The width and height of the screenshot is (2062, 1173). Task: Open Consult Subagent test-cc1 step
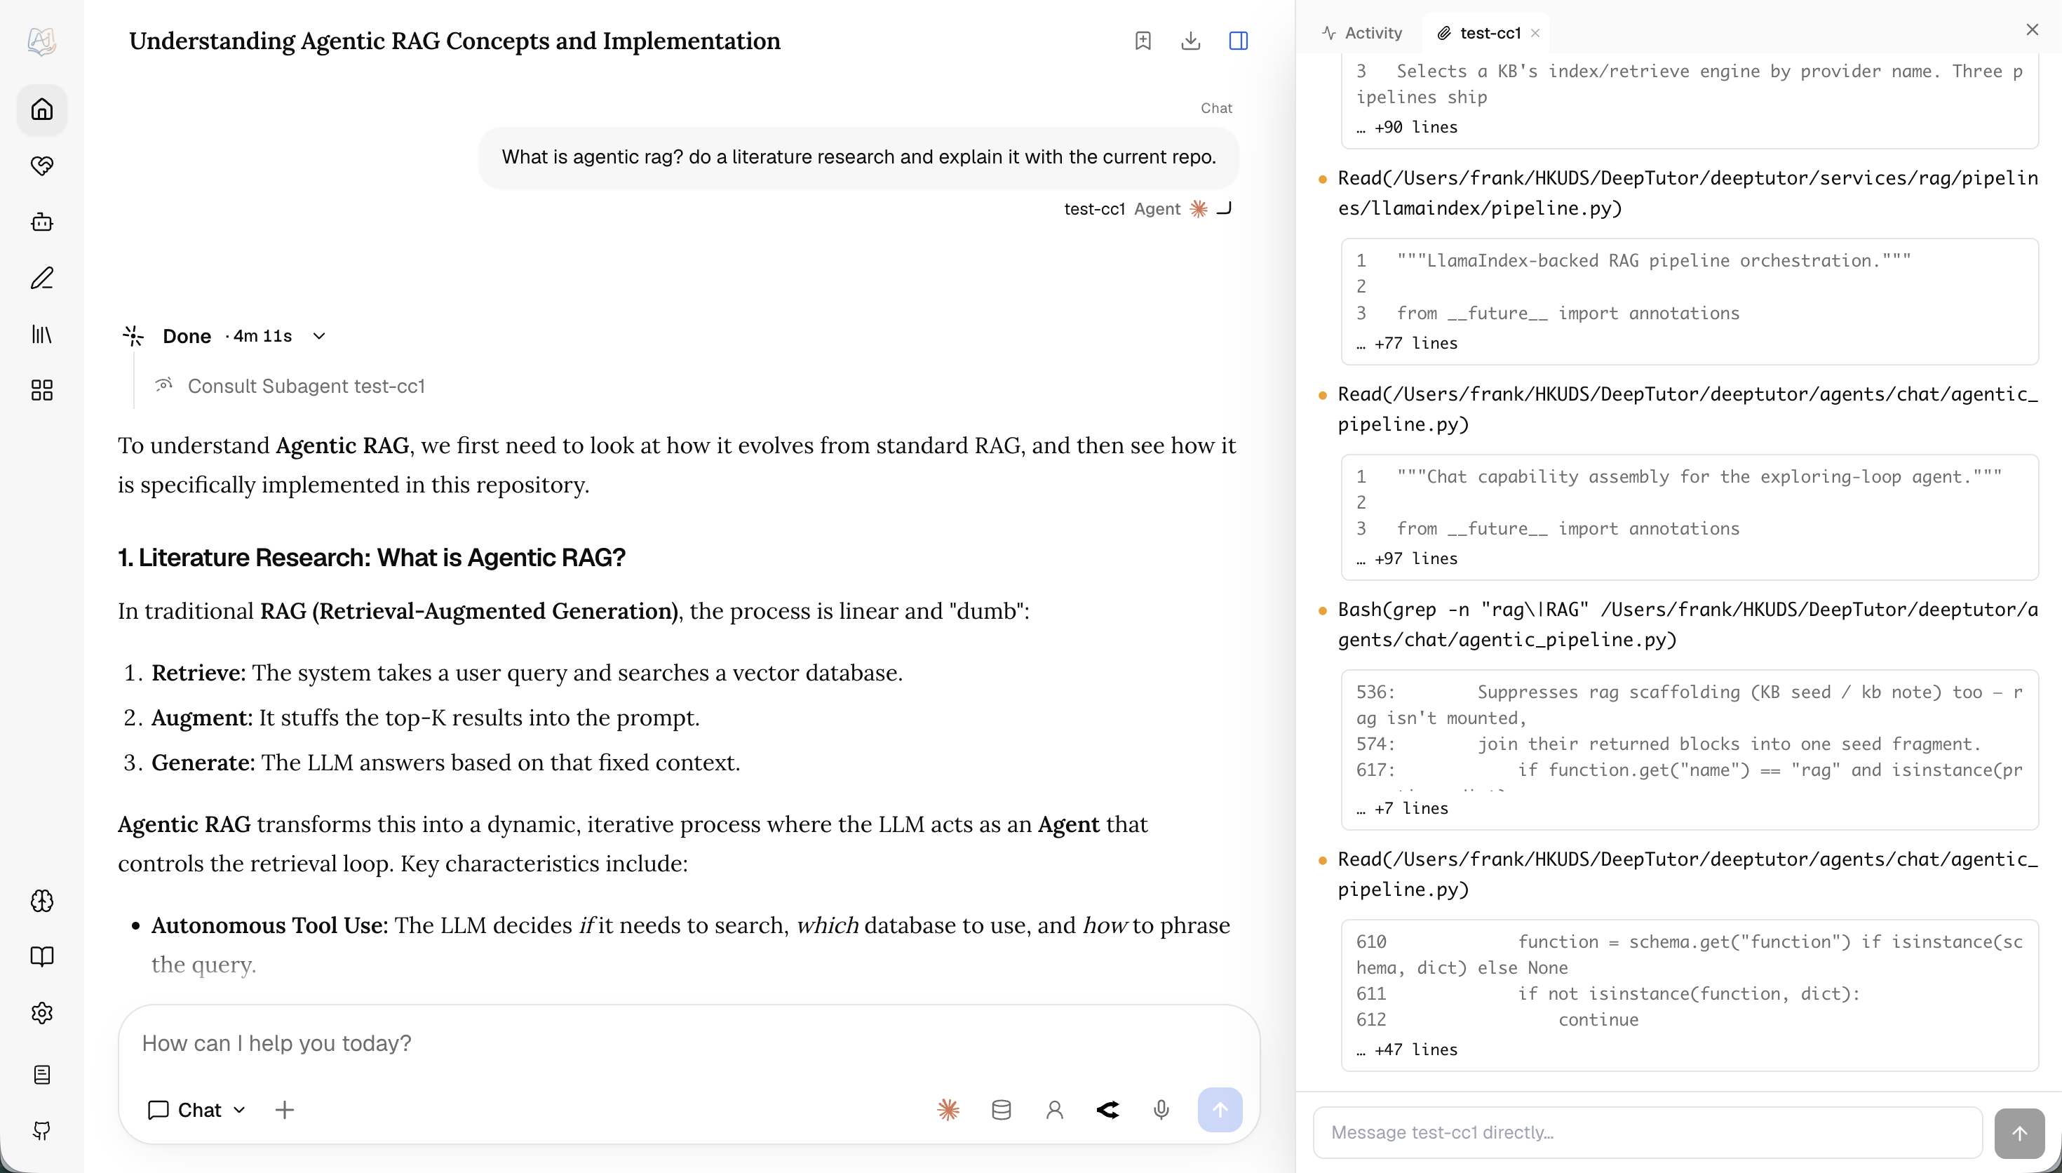coord(306,386)
